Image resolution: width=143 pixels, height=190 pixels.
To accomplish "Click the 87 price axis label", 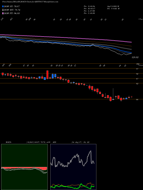I will click(137, 79).
